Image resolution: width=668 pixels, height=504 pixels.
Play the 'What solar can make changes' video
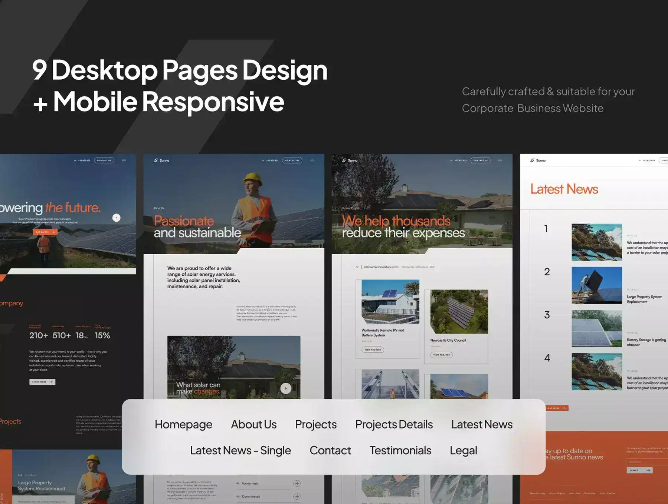(285, 388)
